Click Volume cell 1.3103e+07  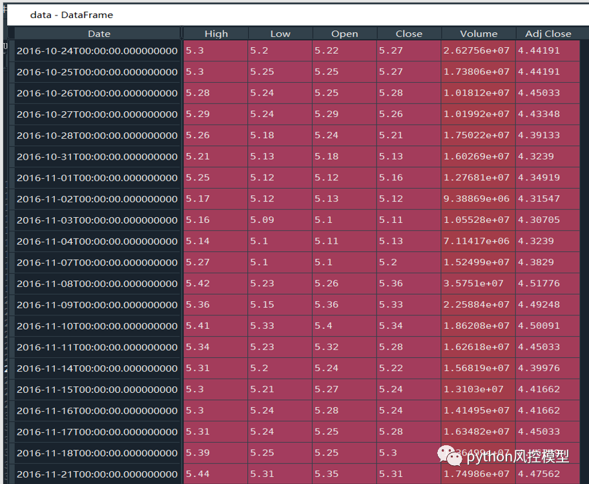click(478, 389)
